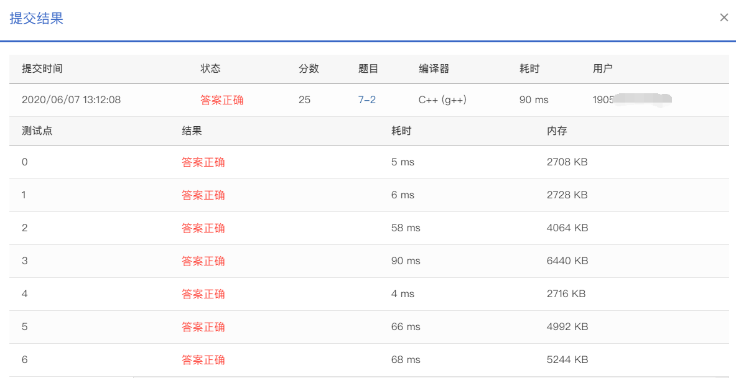Select the 题目 column header
This screenshot has height=378, width=736.
(368, 68)
